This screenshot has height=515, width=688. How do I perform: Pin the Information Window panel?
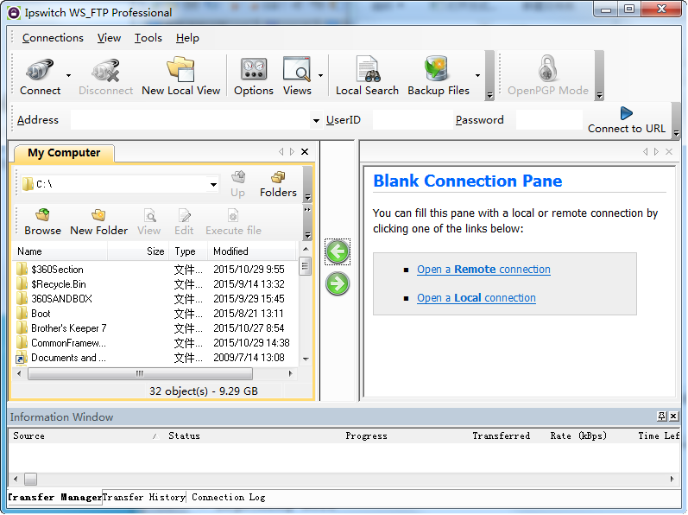click(x=661, y=416)
